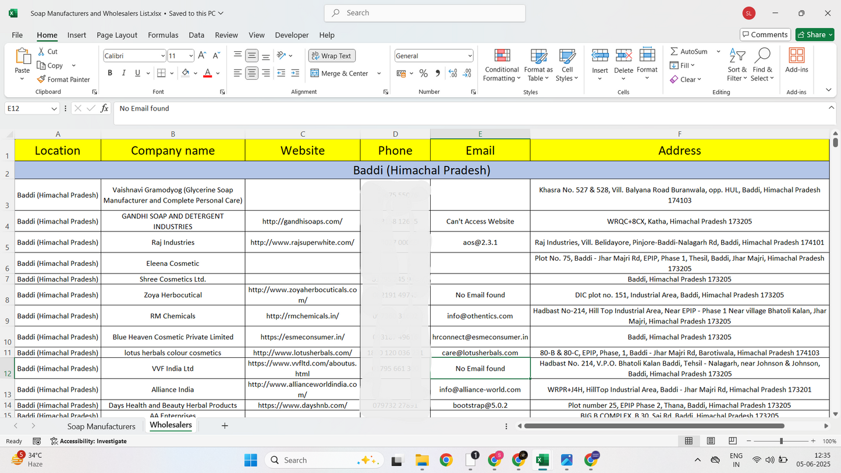Open the Formulas ribbon tab
The image size is (841, 473).
[163, 35]
